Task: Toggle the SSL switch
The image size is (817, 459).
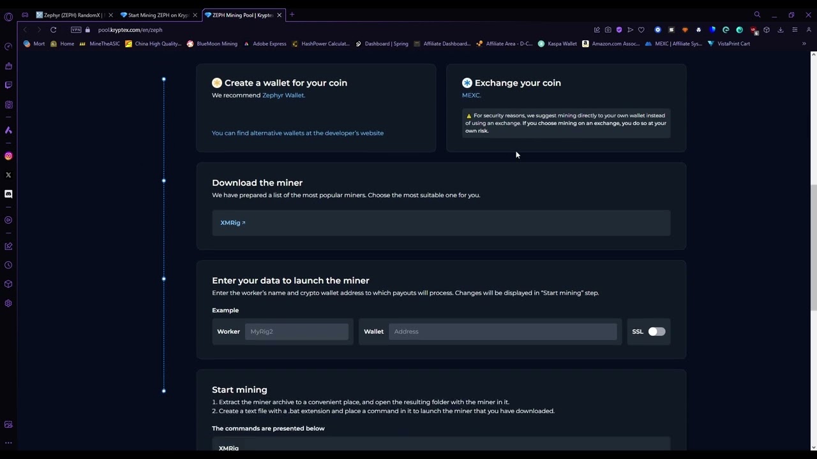Action: click(x=656, y=331)
